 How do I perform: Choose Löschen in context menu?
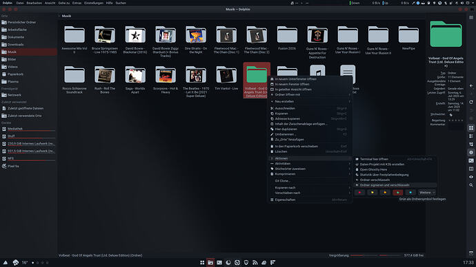tap(310, 151)
